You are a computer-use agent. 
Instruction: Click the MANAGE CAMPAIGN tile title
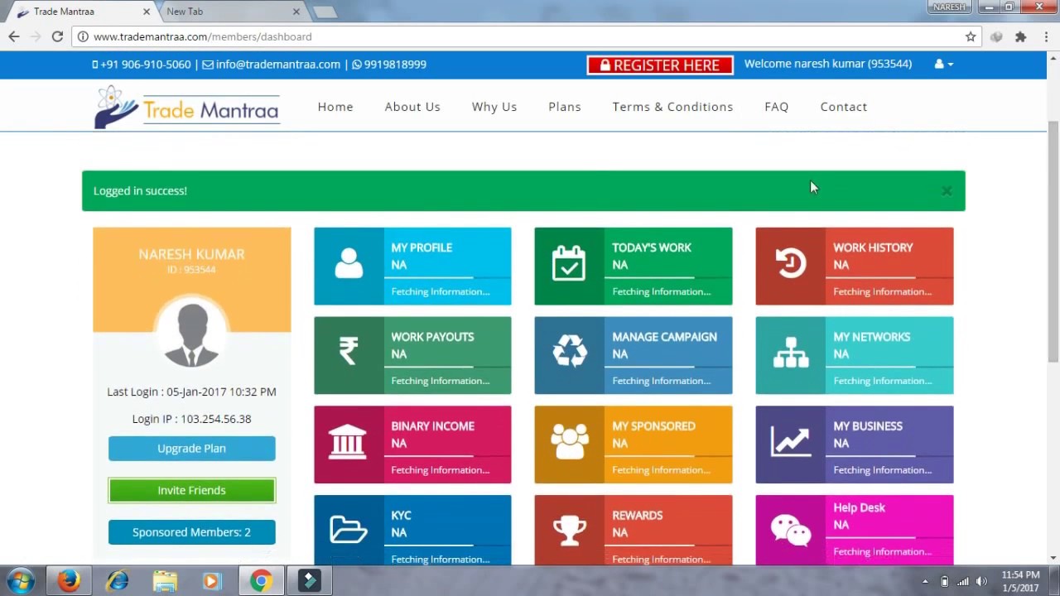pyautogui.click(x=665, y=337)
